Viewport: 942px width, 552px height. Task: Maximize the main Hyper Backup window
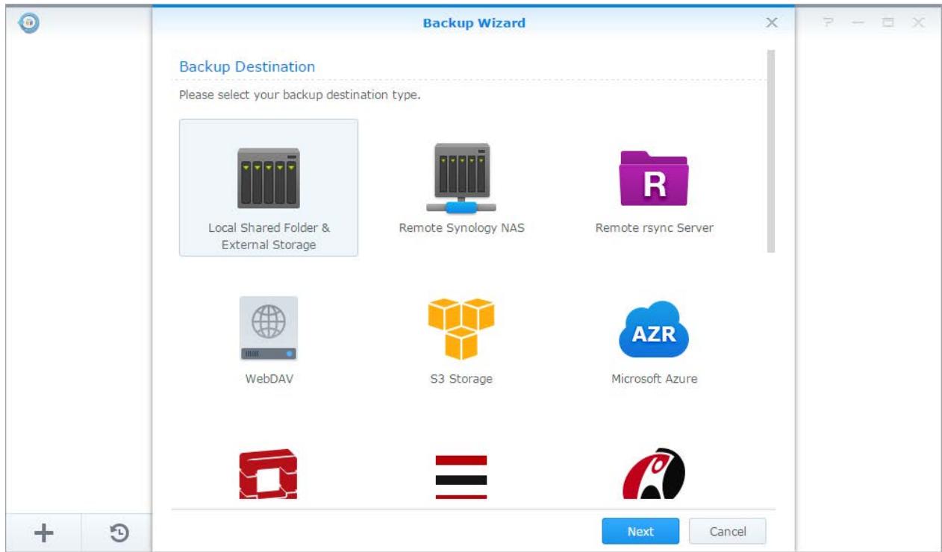pos(888,23)
